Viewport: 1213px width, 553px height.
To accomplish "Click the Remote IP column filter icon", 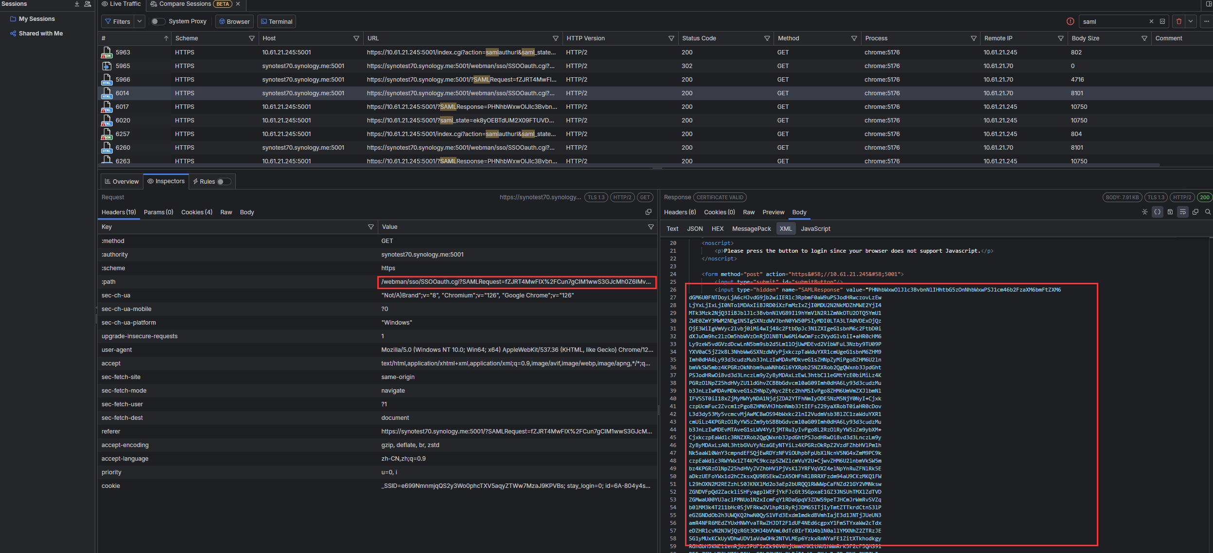I will coord(1060,38).
